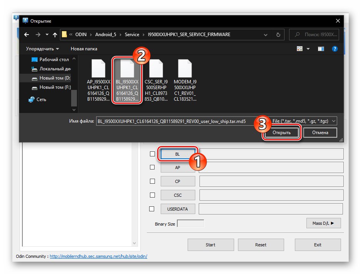Toggle the AP checkbox in Odin
The image size is (361, 274).
point(152,167)
